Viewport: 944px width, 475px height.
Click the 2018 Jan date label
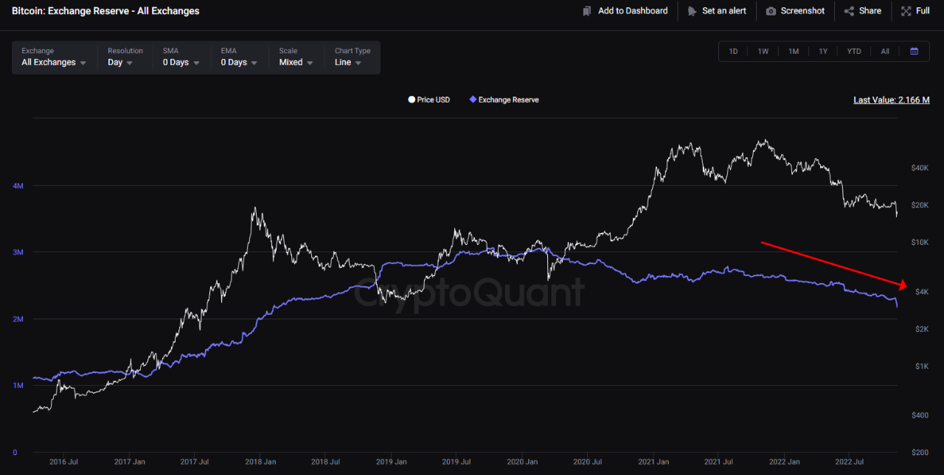pyautogui.click(x=260, y=462)
